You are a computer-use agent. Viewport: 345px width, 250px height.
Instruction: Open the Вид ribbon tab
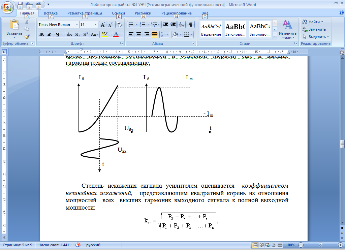(205, 13)
